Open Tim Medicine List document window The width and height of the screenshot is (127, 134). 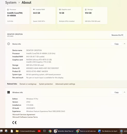coord(108,131)
